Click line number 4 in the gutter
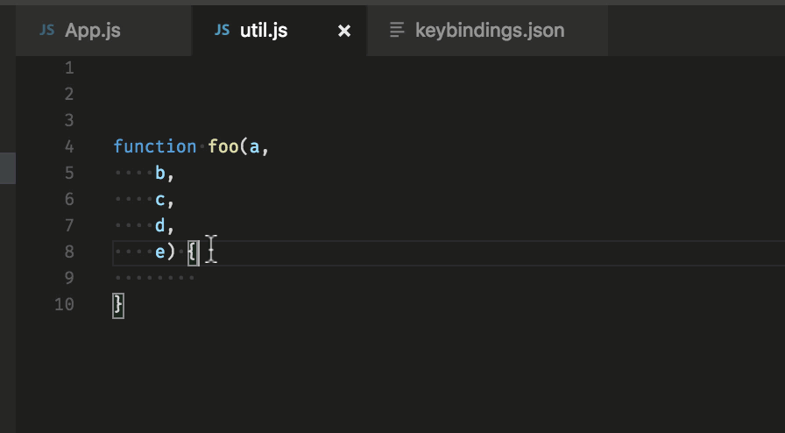 pyautogui.click(x=68, y=146)
